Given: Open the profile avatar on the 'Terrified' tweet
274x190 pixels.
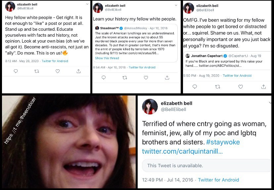Looking at the screenshot, I should pos(150,106).
